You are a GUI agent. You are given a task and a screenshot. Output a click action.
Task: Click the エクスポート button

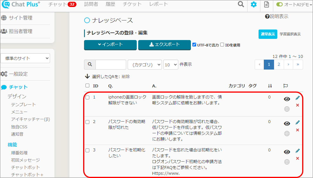click(x=164, y=45)
